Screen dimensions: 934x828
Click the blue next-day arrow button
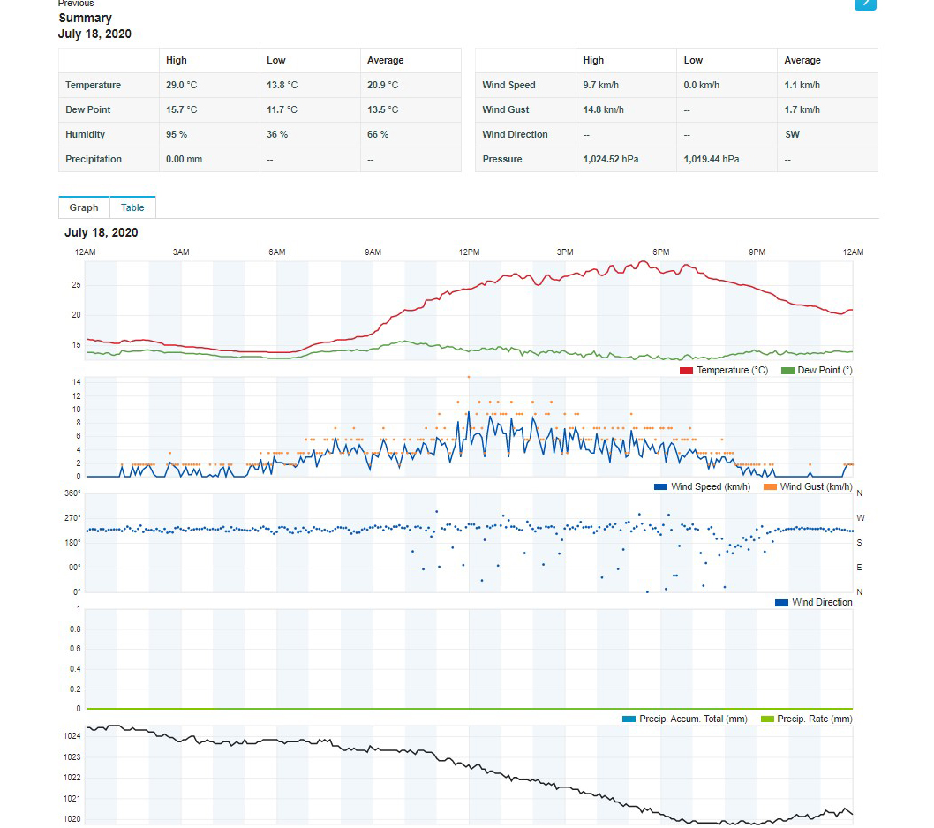pos(865,3)
